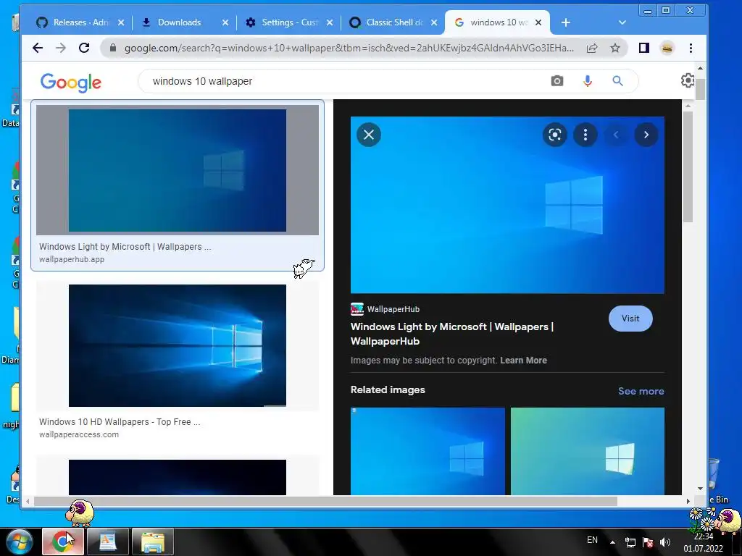The image size is (742, 556).
Task: Click wallpaperaccess.com source text
Action: pyautogui.click(x=79, y=434)
